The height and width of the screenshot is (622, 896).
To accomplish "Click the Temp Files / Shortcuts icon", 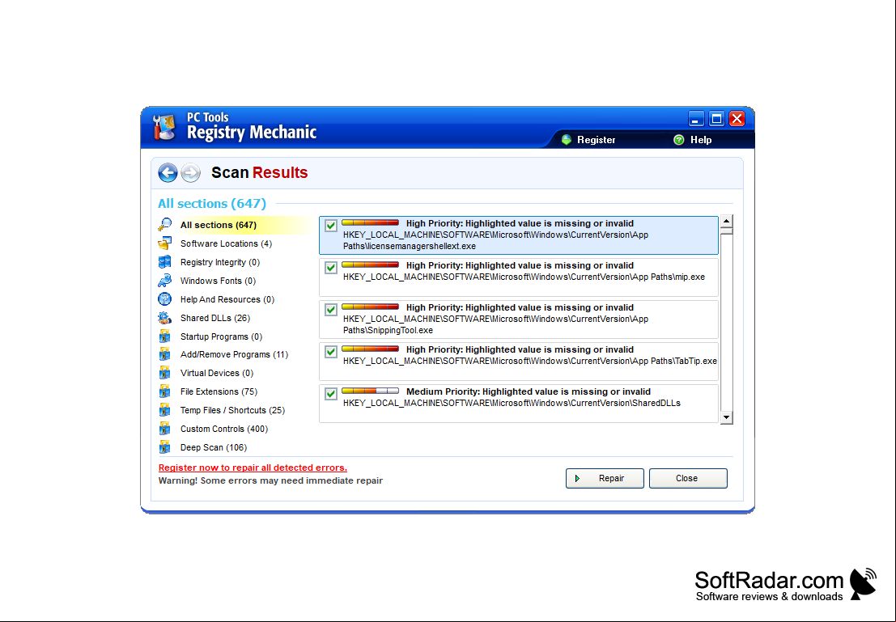I will tap(164, 410).
